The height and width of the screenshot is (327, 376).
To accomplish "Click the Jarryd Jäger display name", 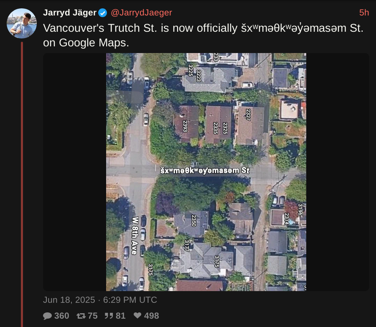I will tap(70, 13).
